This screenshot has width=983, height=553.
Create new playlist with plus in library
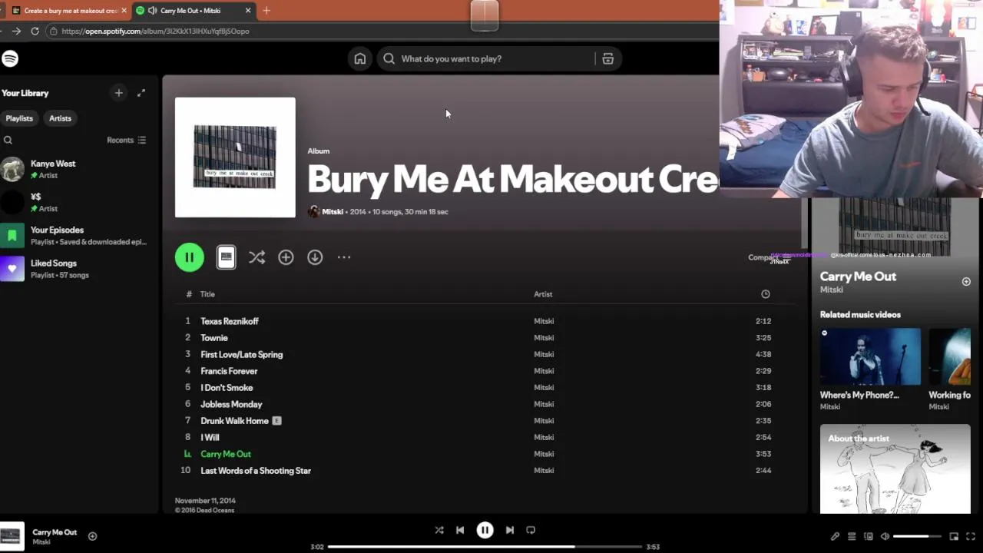pyautogui.click(x=118, y=93)
